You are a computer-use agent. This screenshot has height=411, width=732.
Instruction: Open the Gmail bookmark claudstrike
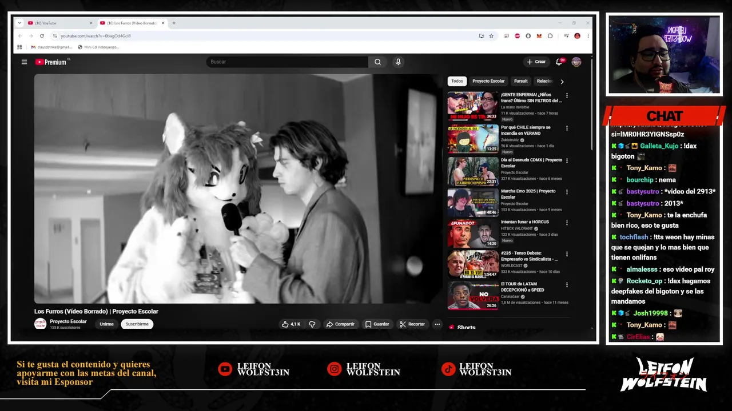[51, 47]
